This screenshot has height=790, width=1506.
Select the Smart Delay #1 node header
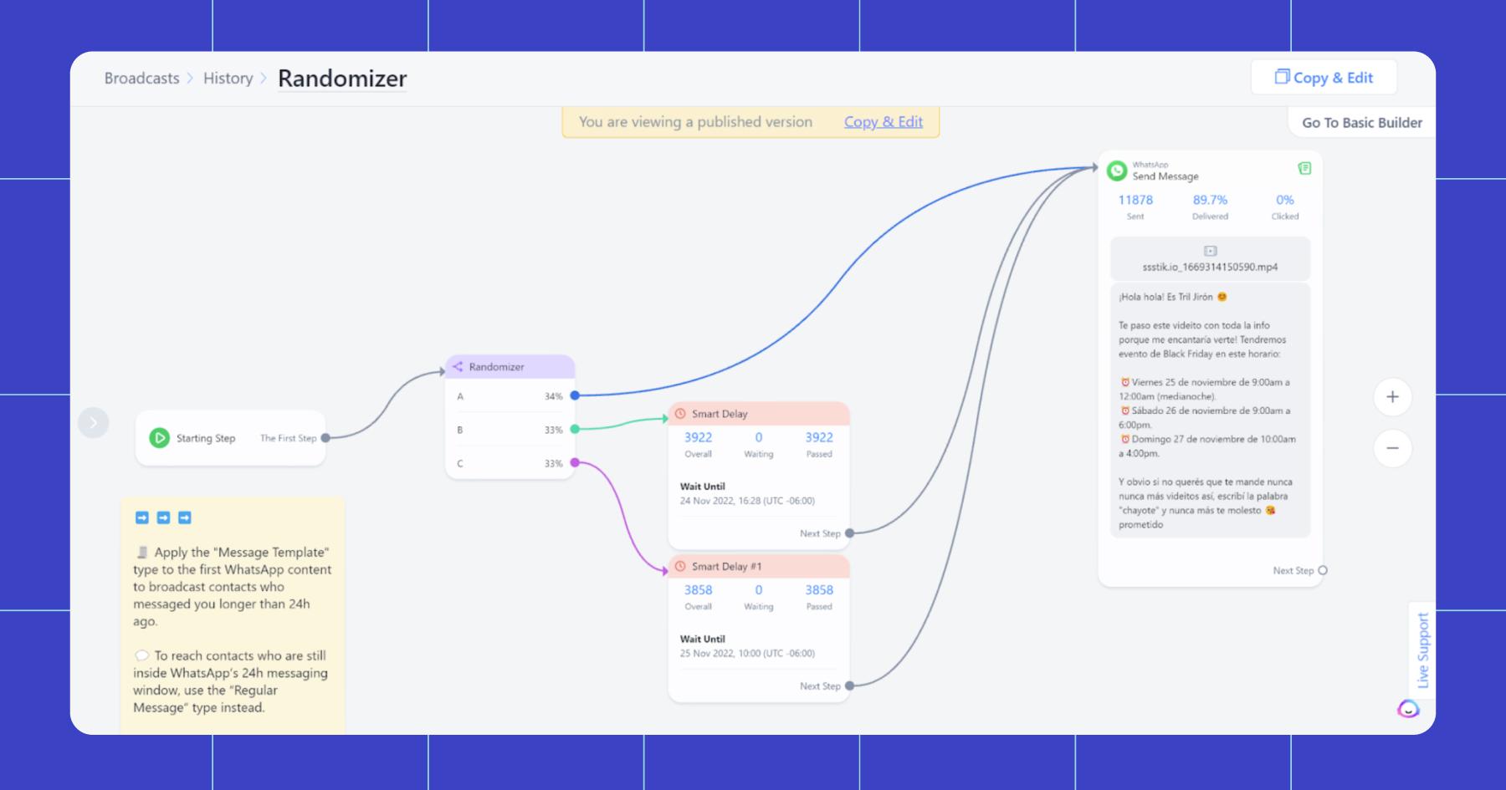coord(759,566)
